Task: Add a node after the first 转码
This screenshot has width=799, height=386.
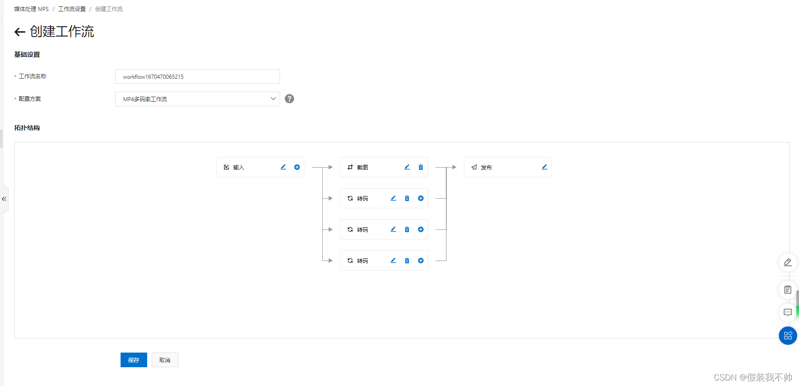Action: [421, 198]
